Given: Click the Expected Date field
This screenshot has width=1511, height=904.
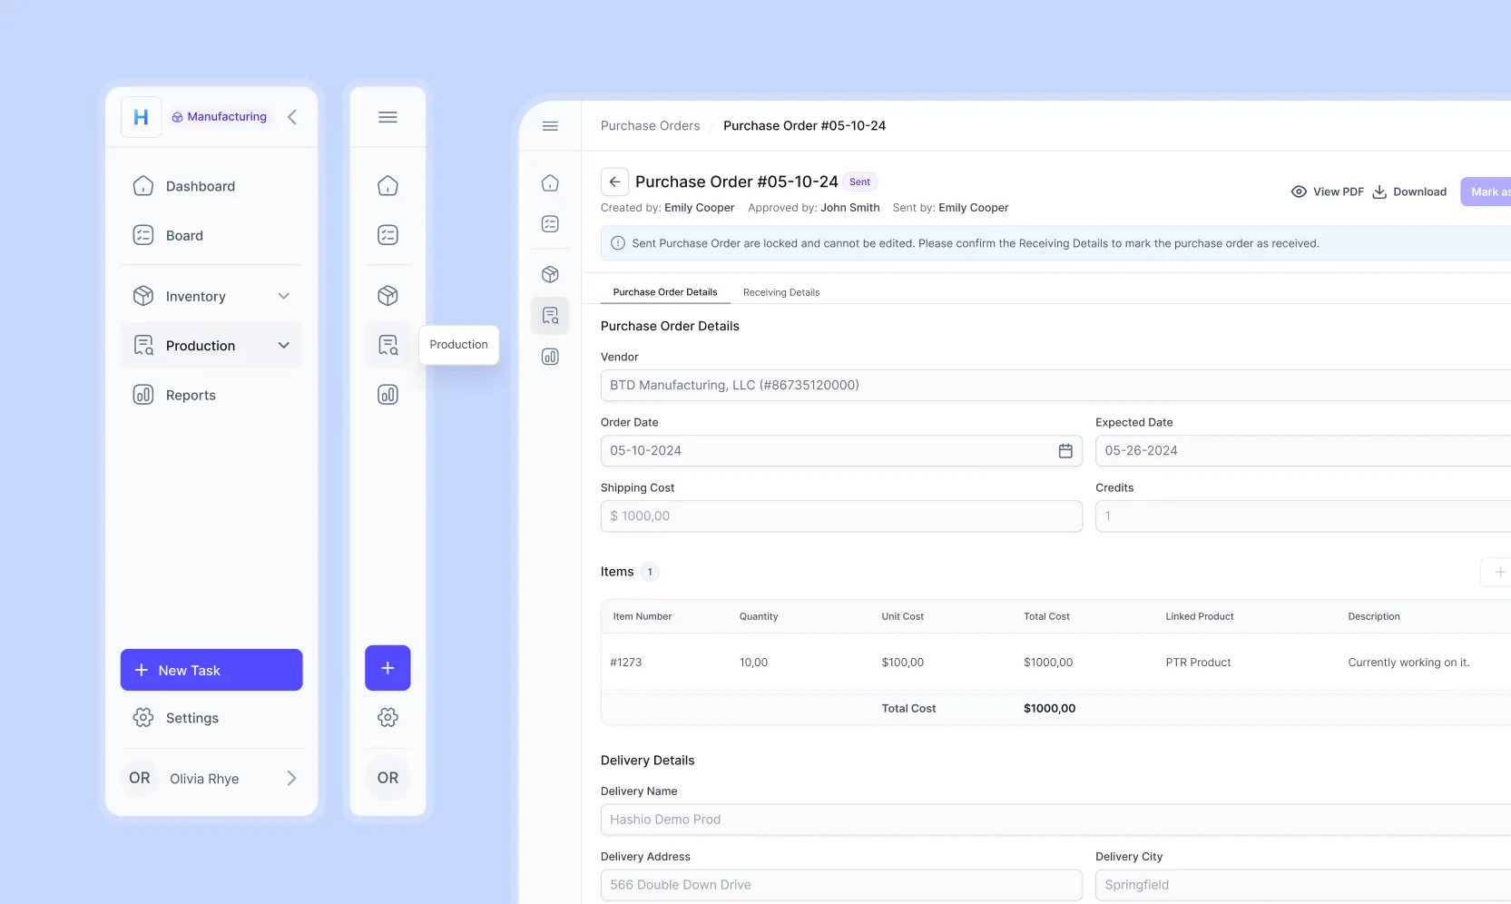Looking at the screenshot, I should pyautogui.click(x=1303, y=451).
